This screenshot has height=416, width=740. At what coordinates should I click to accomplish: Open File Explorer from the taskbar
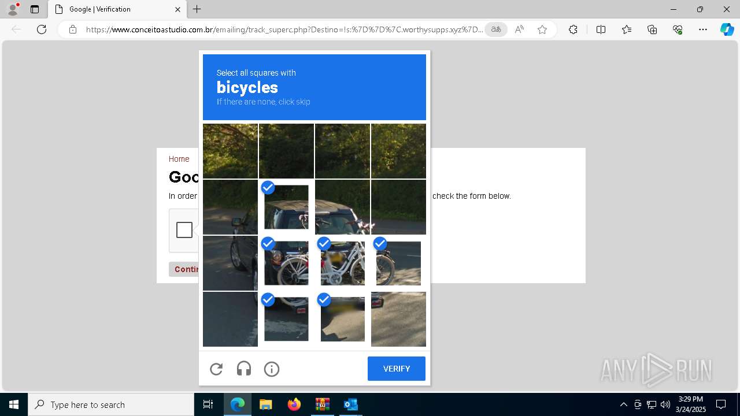pos(265,404)
